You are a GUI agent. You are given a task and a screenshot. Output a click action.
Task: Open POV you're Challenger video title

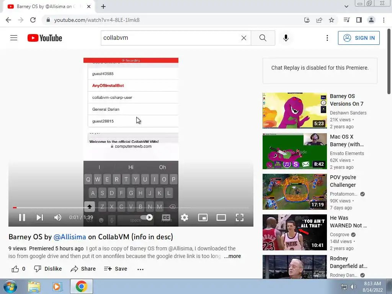click(343, 181)
